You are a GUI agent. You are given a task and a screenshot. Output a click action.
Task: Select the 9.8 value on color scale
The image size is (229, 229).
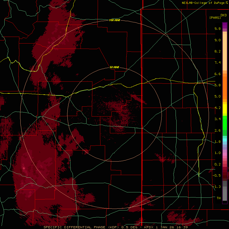(218, 28)
